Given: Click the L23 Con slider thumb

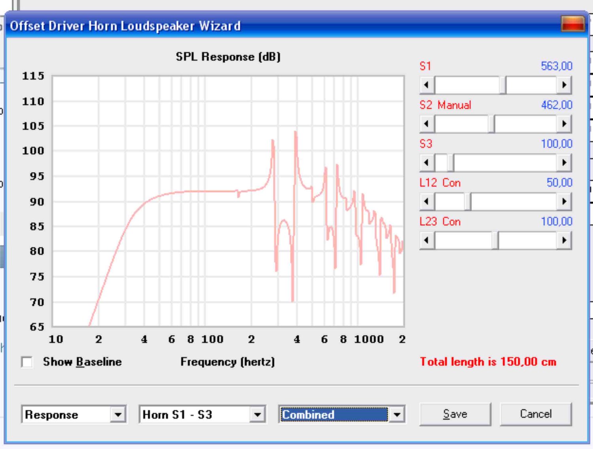Looking at the screenshot, I should click(495, 240).
